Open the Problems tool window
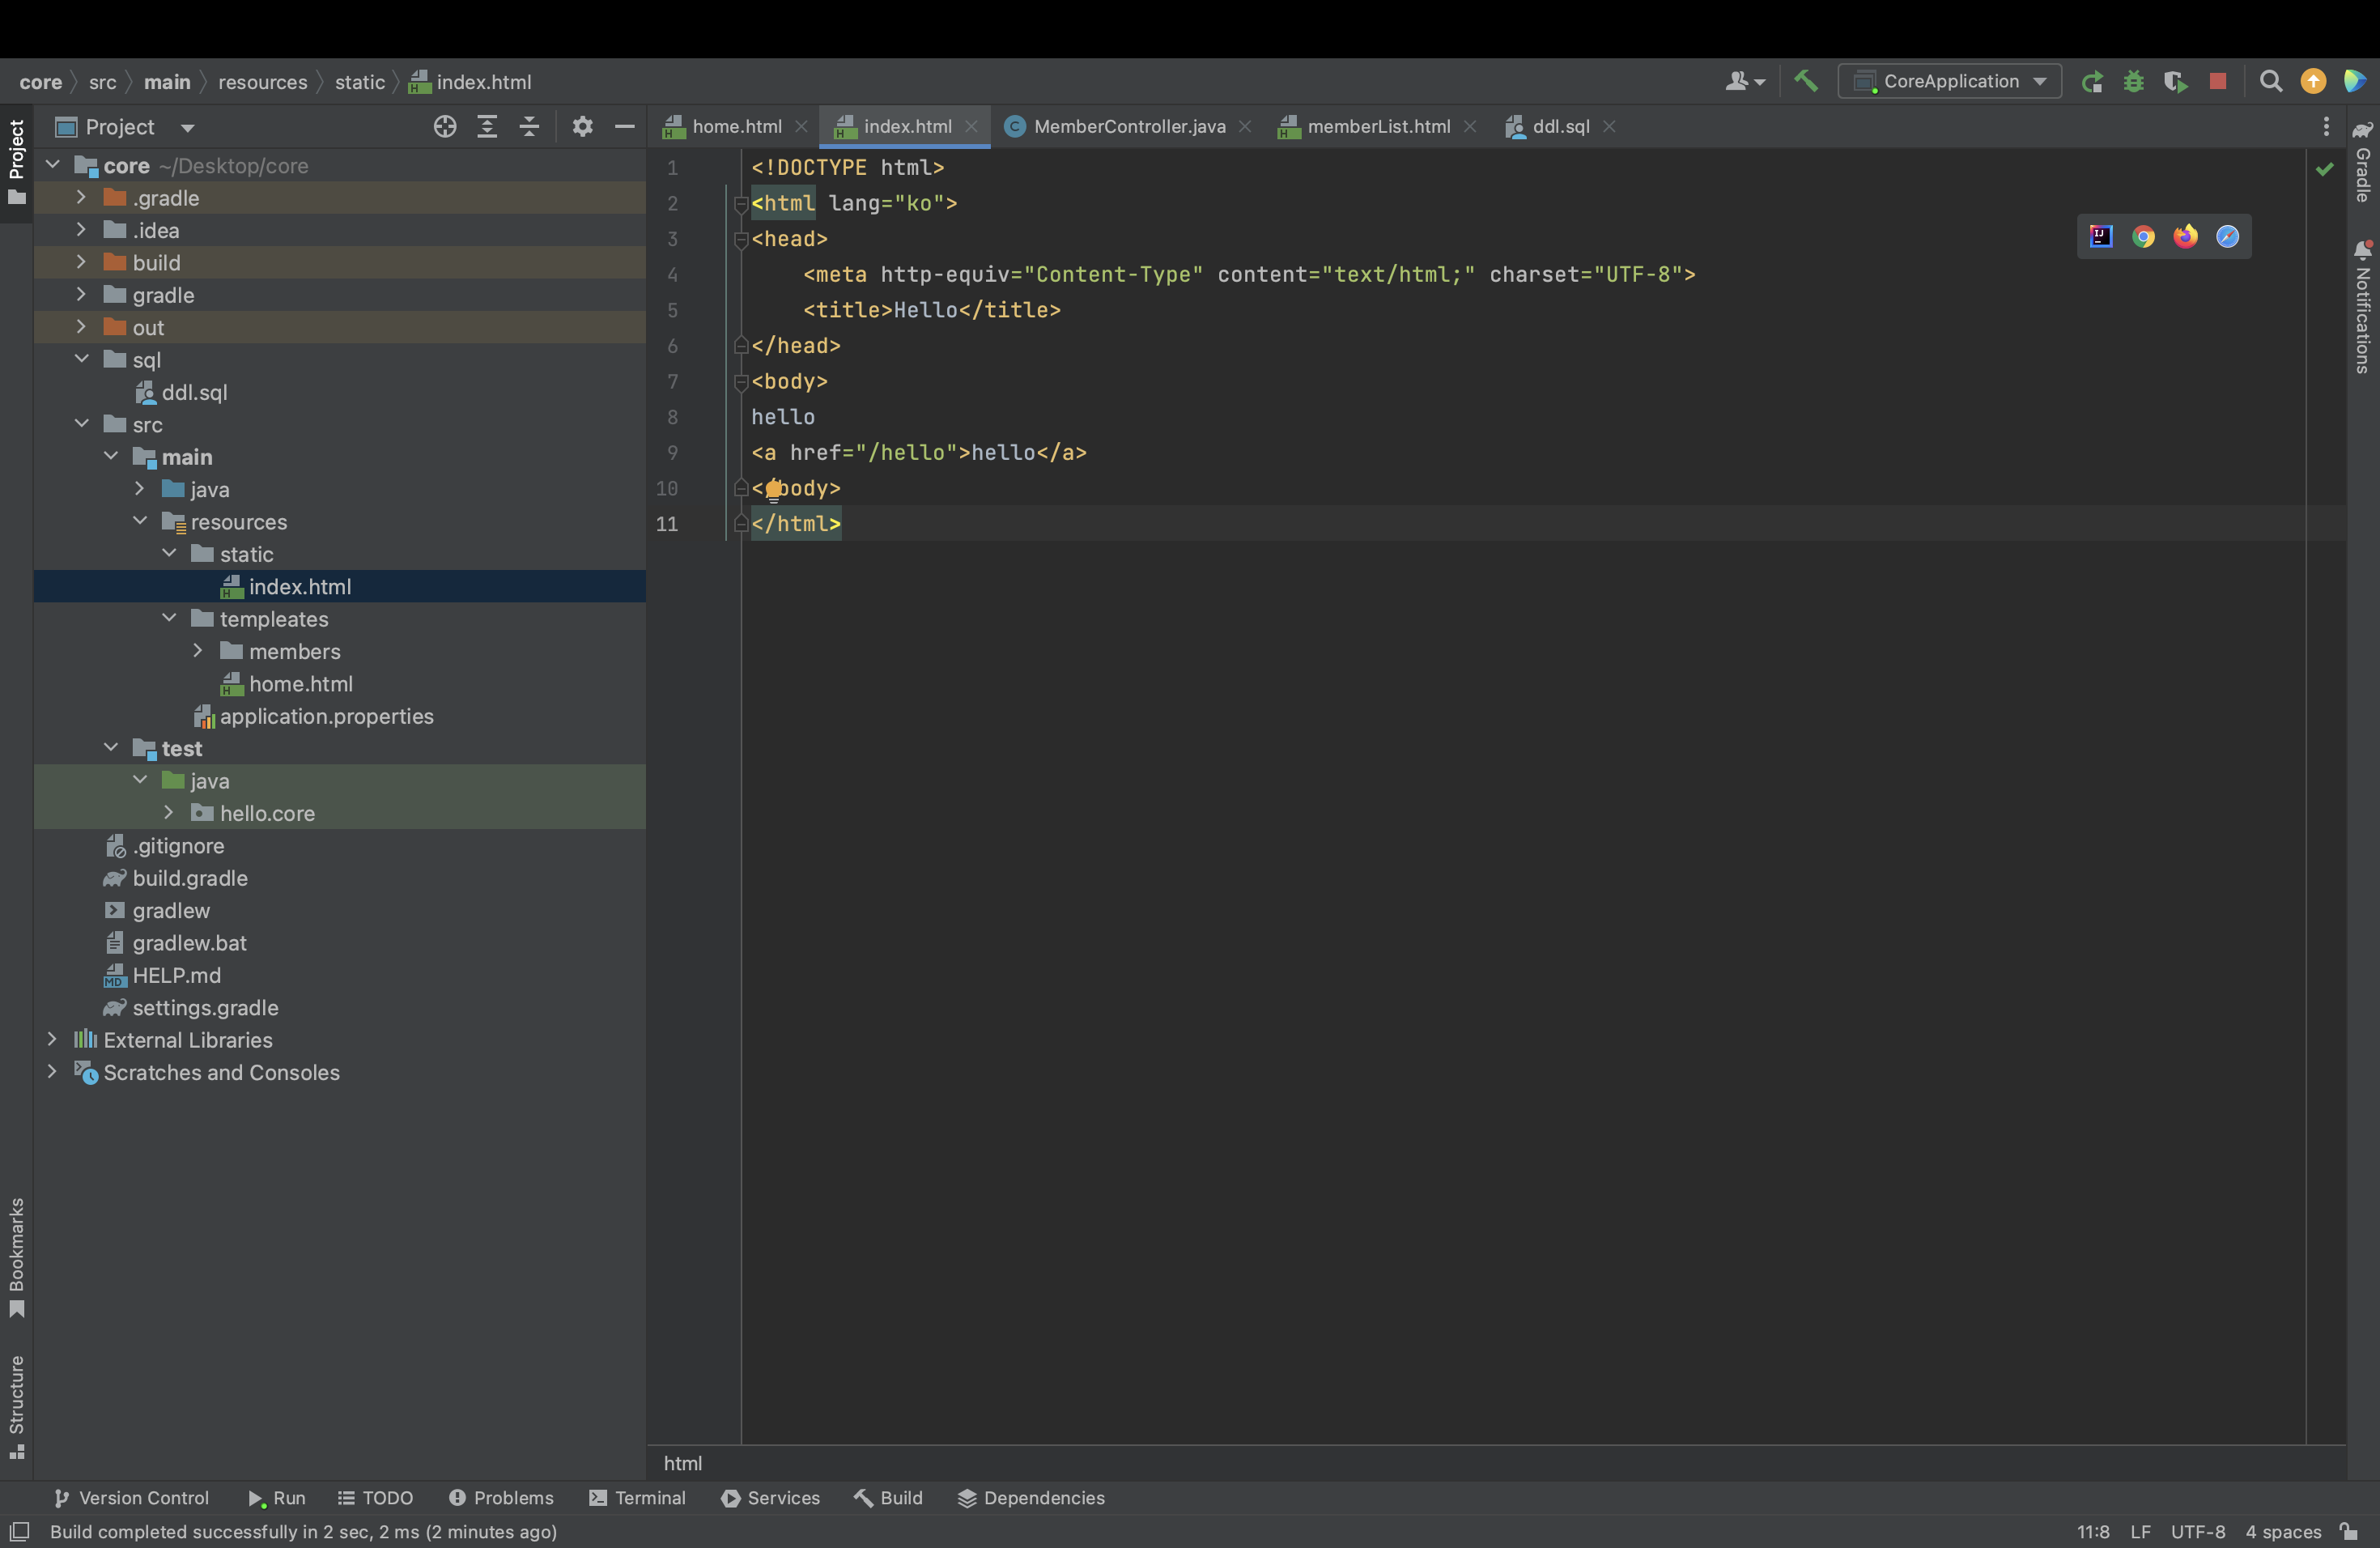This screenshot has width=2380, height=1548. (x=501, y=1497)
